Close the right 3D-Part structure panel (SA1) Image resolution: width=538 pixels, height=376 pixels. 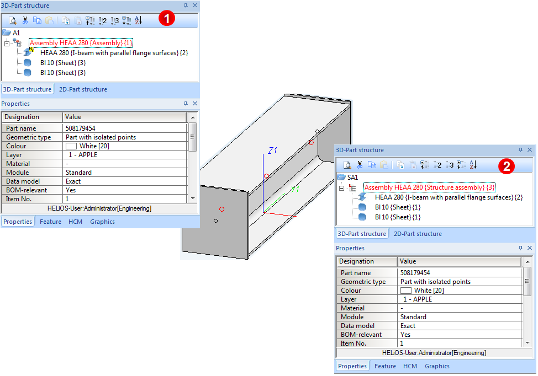[529, 150]
